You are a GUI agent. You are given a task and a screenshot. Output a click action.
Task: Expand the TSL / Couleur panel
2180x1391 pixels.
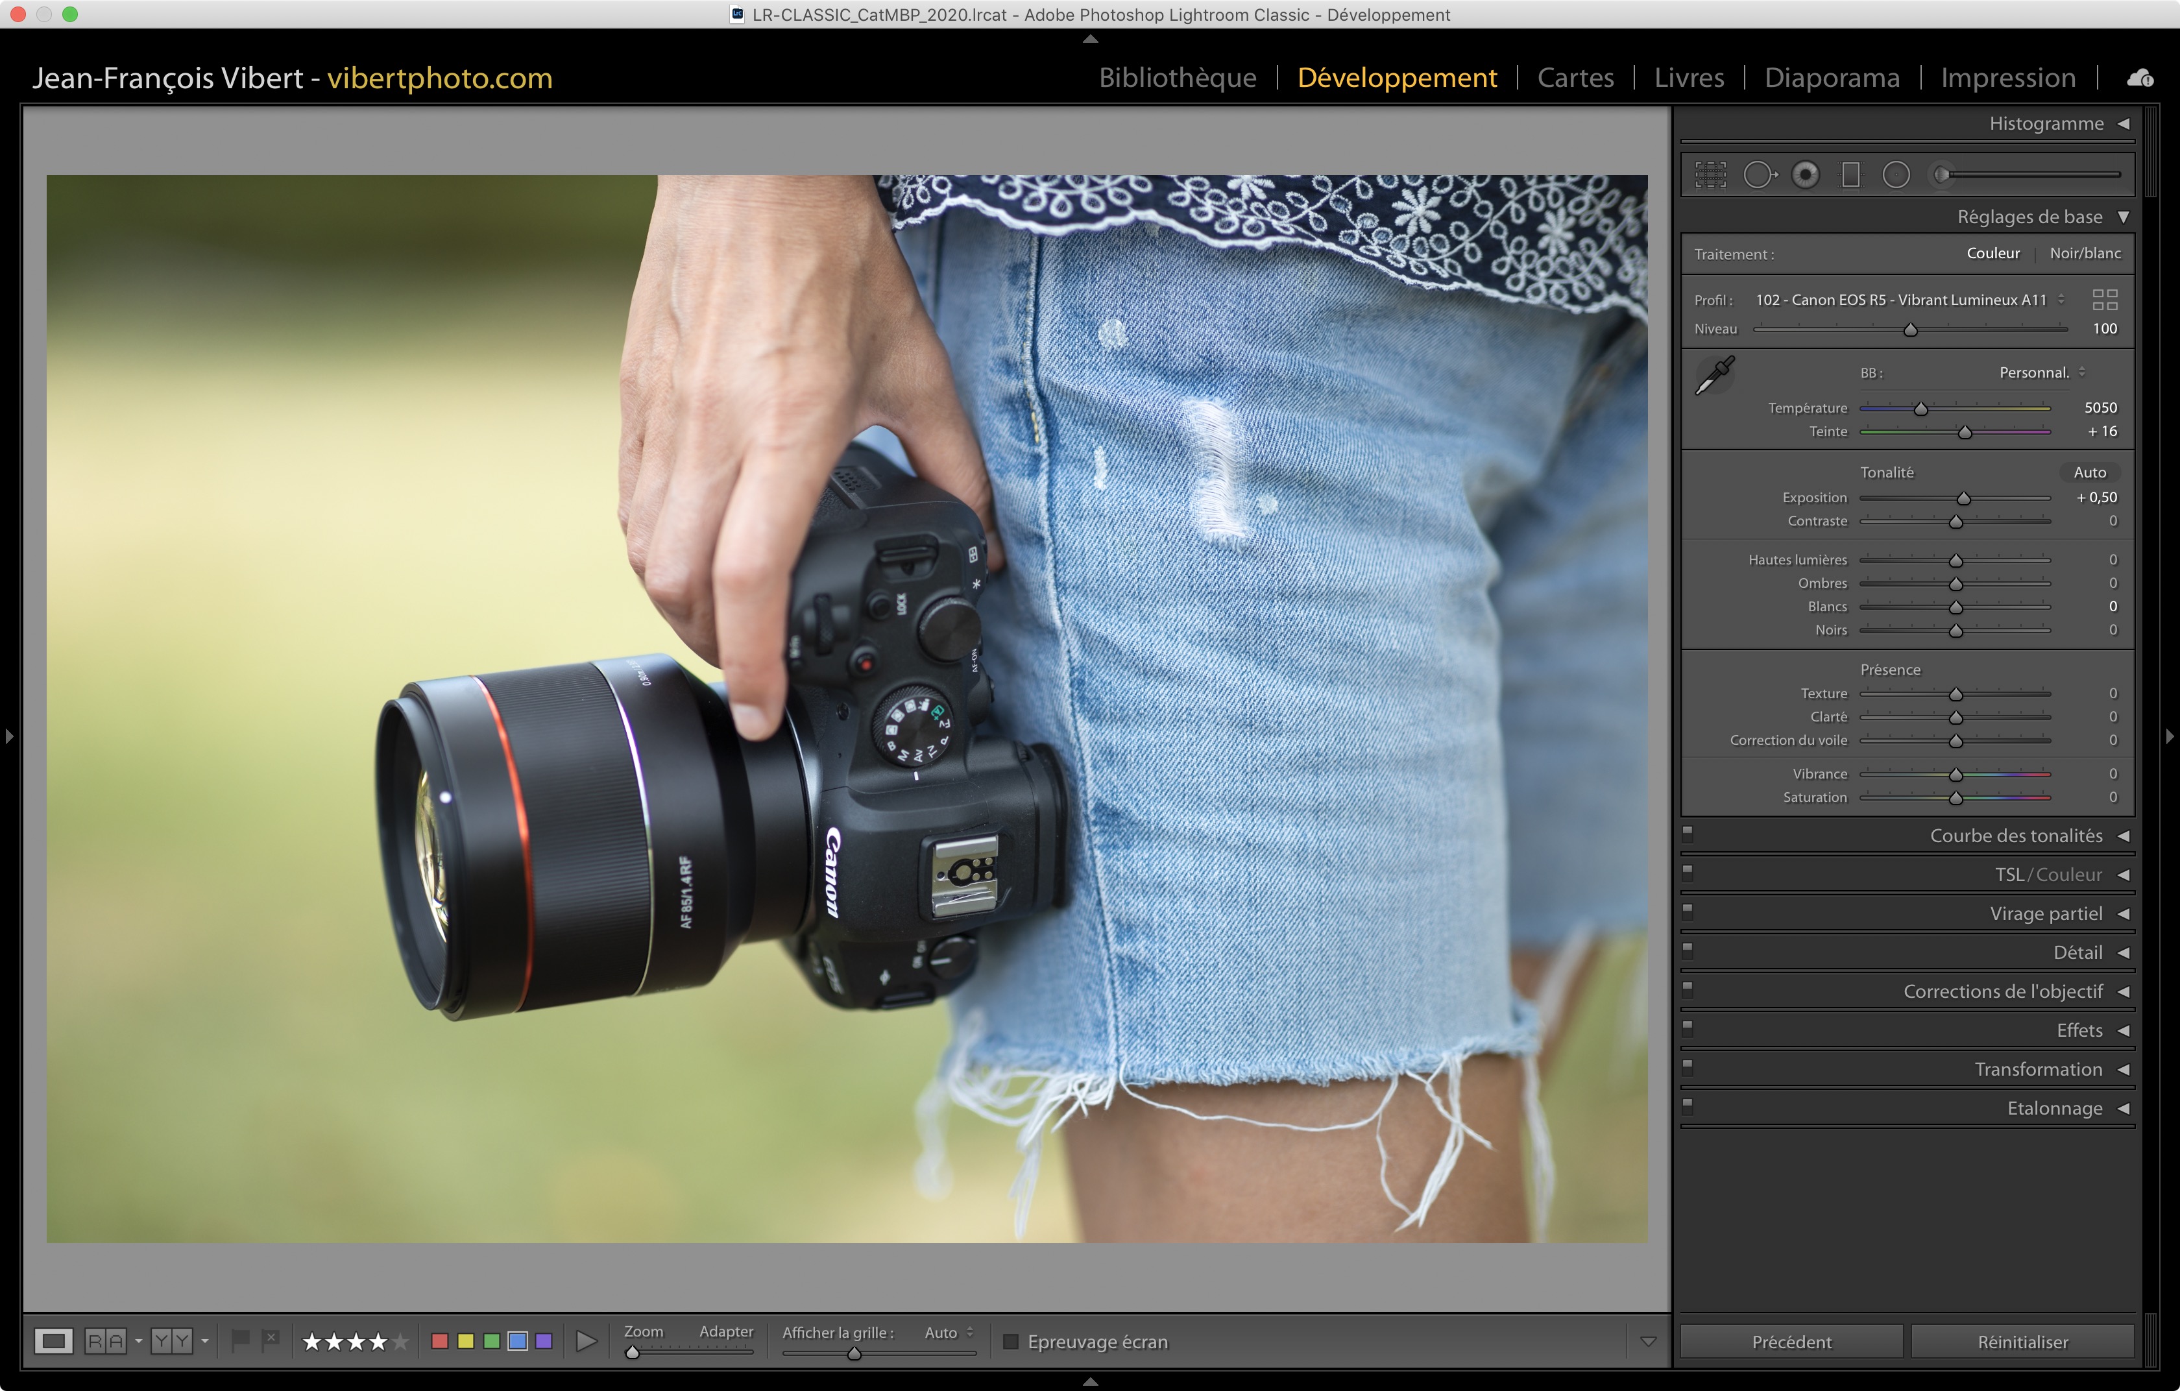(x=2049, y=874)
